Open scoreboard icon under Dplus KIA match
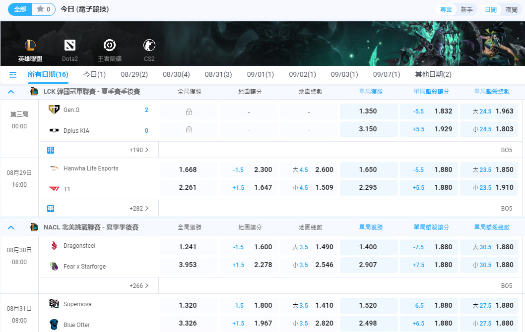The width and height of the screenshot is (525, 332). coord(51,150)
